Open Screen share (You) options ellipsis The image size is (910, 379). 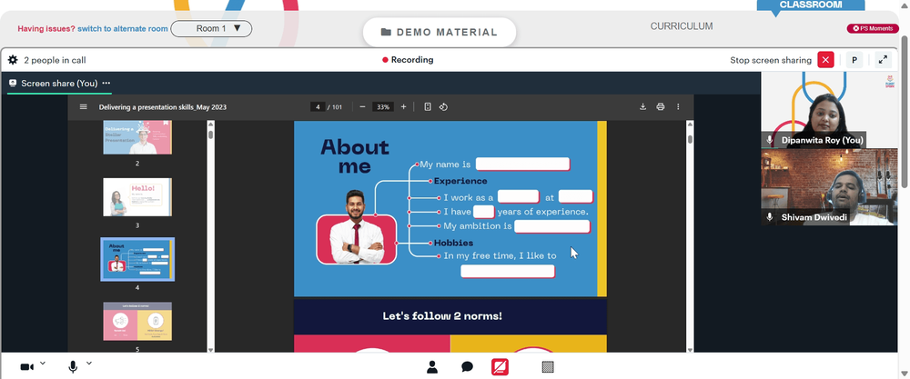[106, 83]
